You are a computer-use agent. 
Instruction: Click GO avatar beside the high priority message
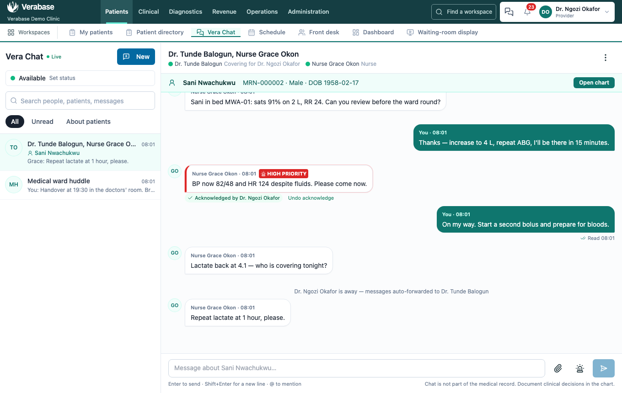click(x=175, y=171)
